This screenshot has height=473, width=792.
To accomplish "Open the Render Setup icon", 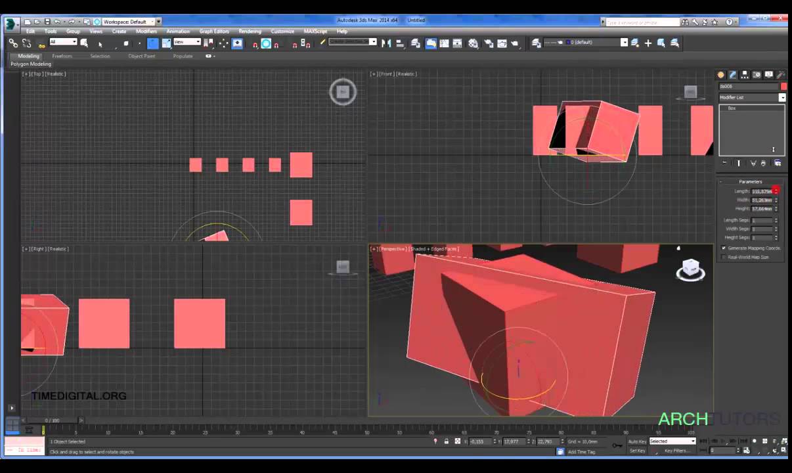I will [488, 43].
